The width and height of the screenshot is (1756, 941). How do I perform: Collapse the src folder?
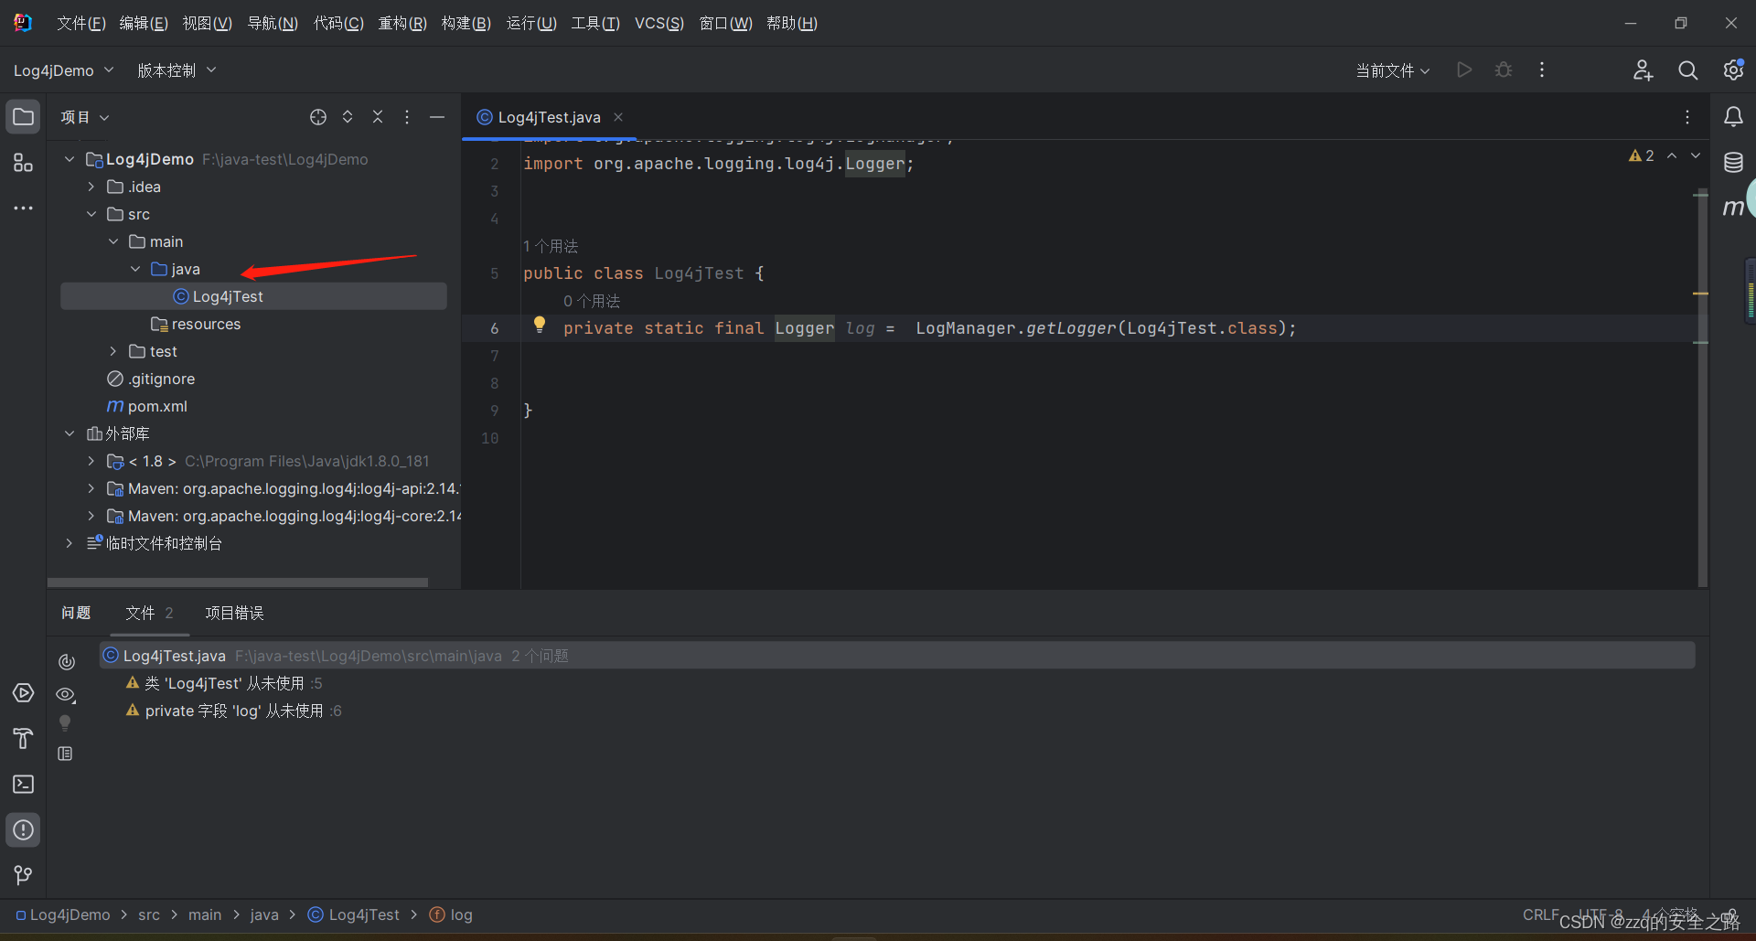click(91, 214)
